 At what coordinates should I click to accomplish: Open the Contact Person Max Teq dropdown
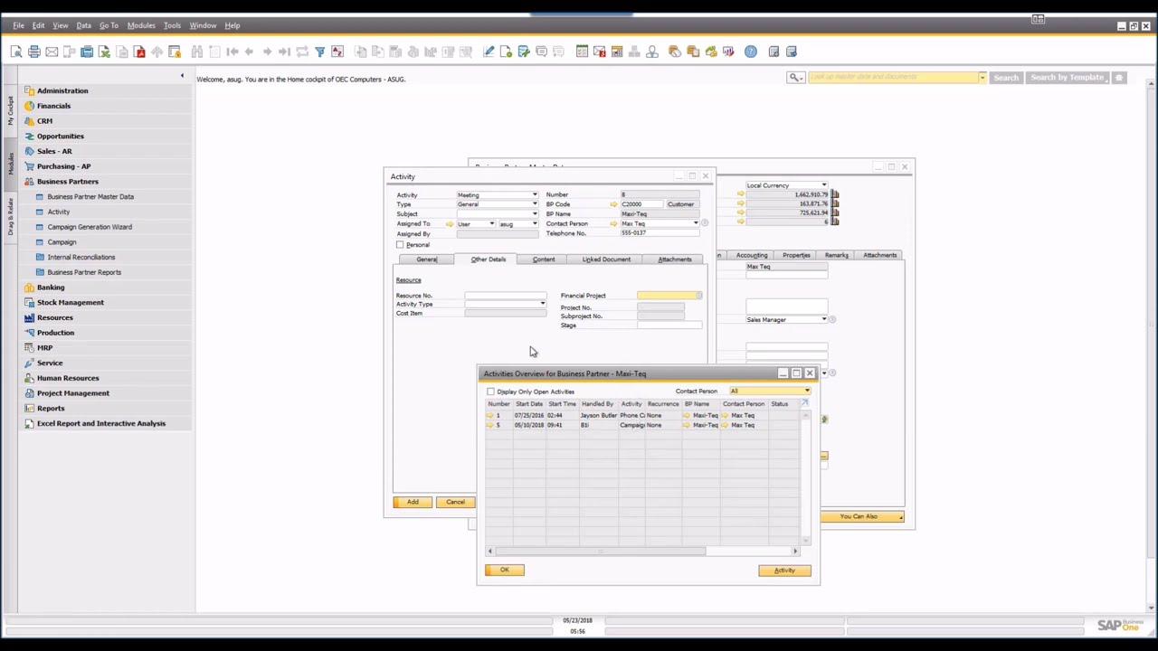tap(696, 223)
